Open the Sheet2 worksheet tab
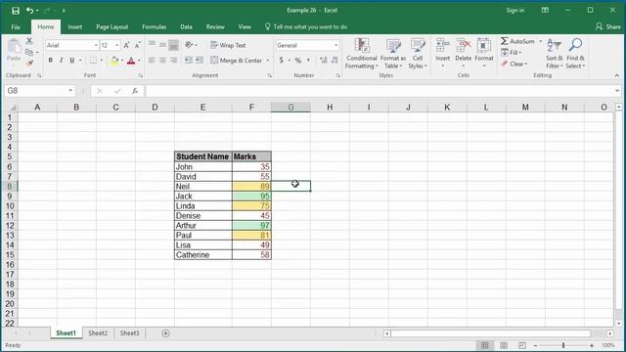The width and height of the screenshot is (626, 352). 98,333
